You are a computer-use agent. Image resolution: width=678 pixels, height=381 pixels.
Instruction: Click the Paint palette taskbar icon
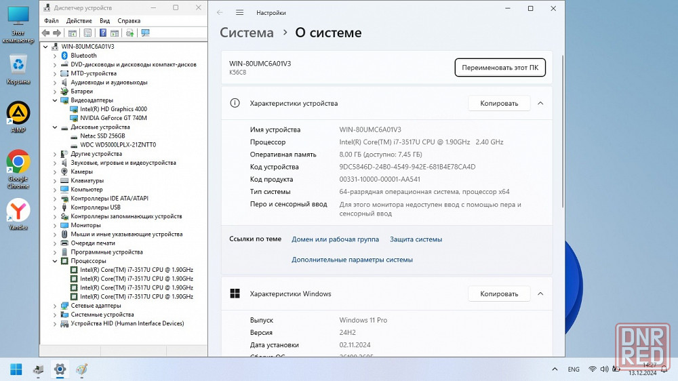[x=81, y=369]
